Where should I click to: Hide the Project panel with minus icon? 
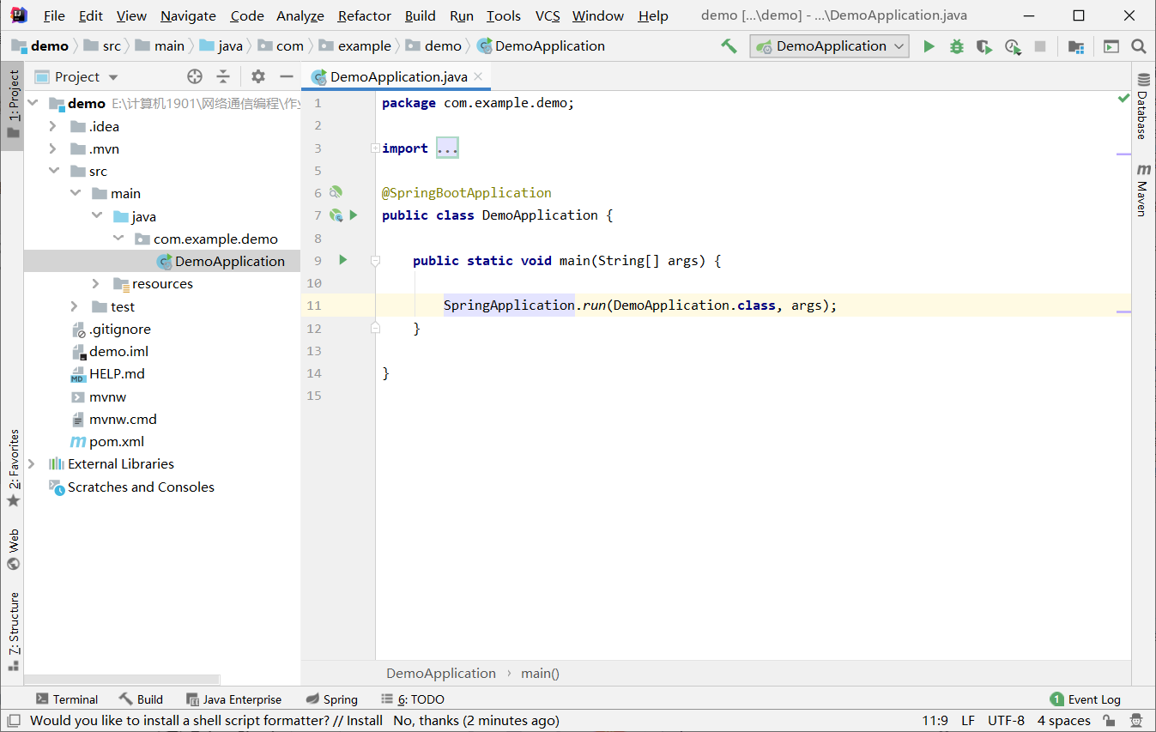click(x=287, y=76)
